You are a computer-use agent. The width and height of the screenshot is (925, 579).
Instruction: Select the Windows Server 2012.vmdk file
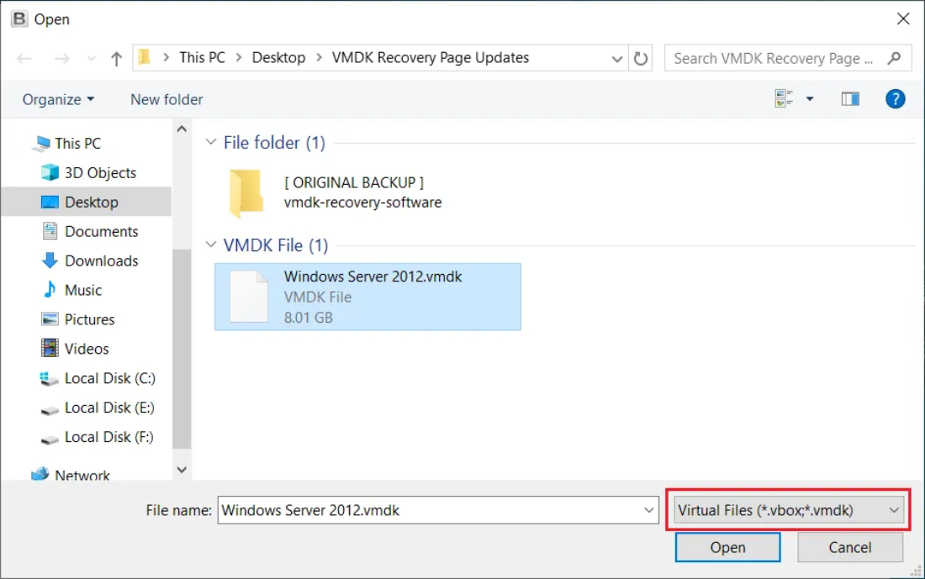coord(367,296)
